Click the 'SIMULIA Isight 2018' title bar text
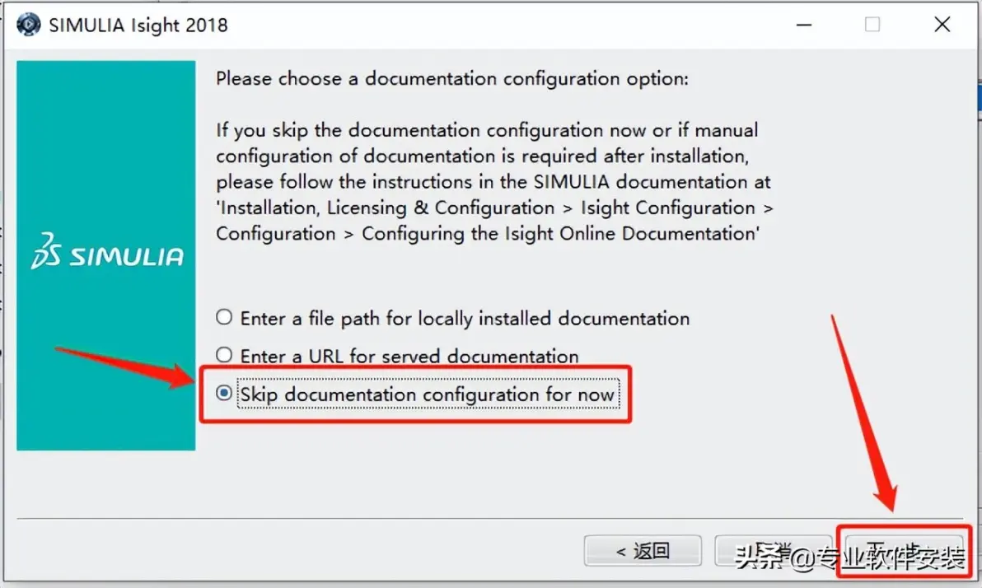Image resolution: width=982 pixels, height=588 pixels. (x=138, y=25)
